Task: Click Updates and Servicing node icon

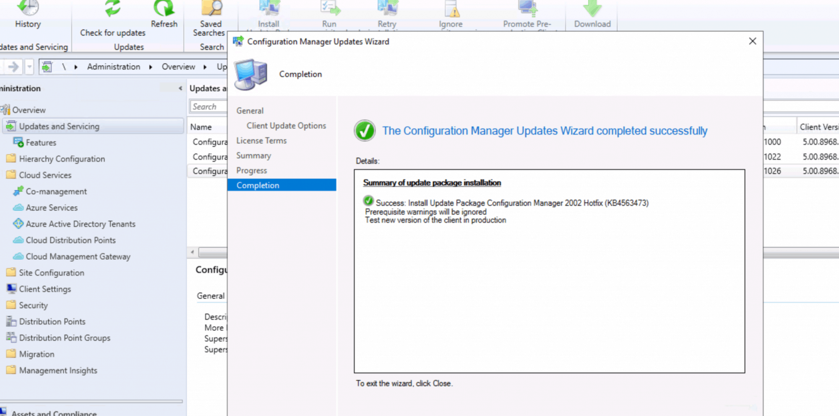Action: point(11,126)
